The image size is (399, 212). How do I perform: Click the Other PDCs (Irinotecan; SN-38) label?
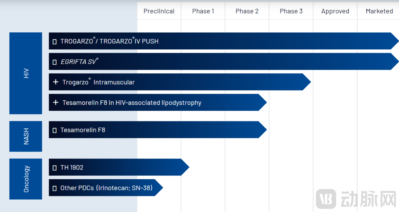tap(106, 188)
